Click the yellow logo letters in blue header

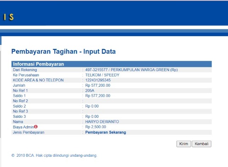tap(9, 17)
